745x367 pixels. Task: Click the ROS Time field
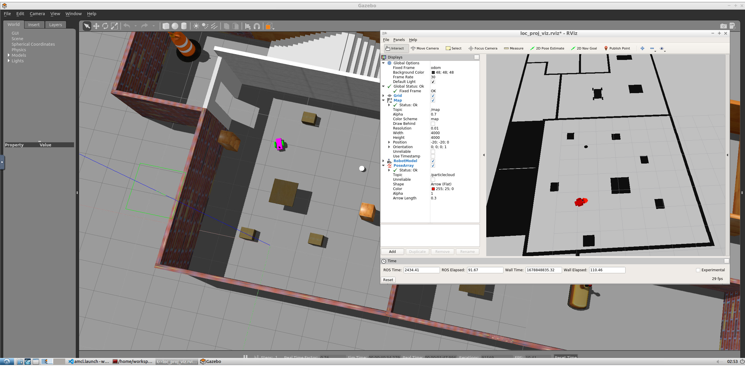click(x=421, y=270)
